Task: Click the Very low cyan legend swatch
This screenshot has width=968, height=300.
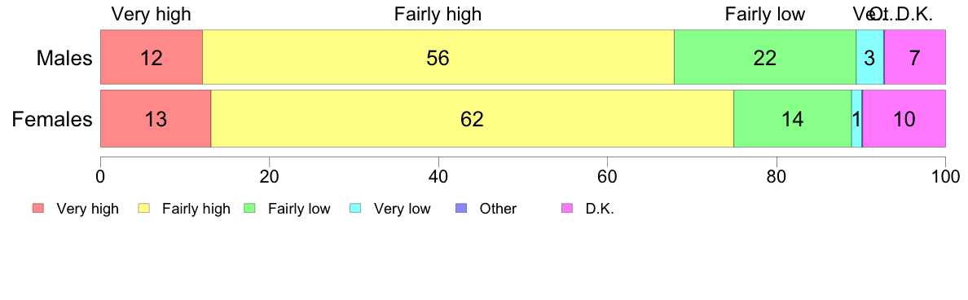Action: pos(355,209)
